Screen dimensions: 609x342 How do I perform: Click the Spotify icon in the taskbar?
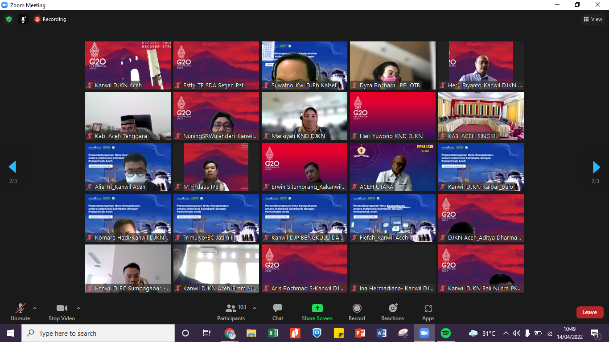[445, 333]
